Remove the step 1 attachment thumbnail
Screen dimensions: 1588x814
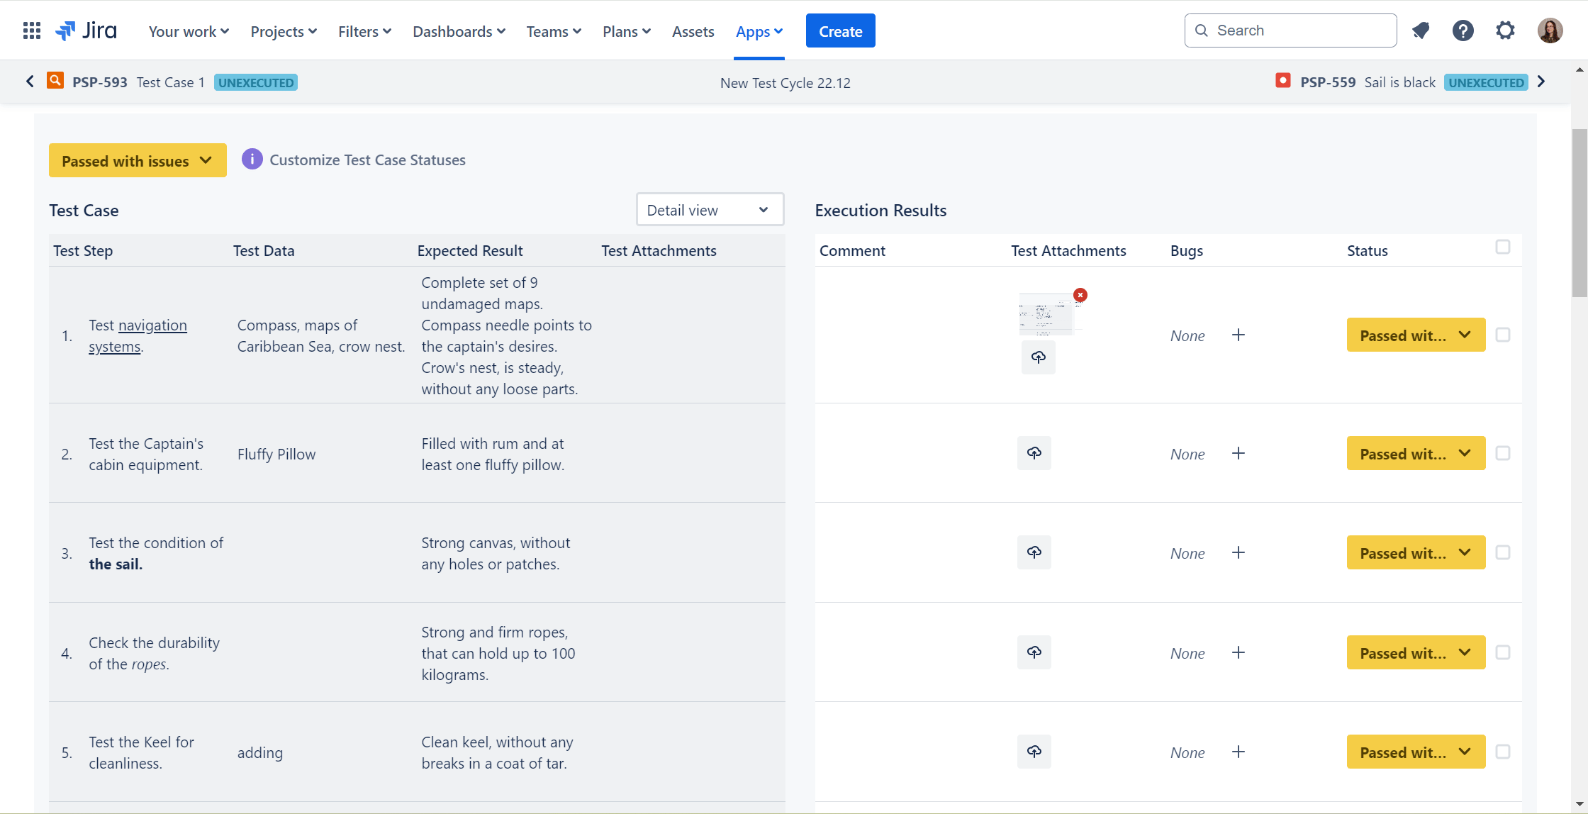tap(1080, 295)
